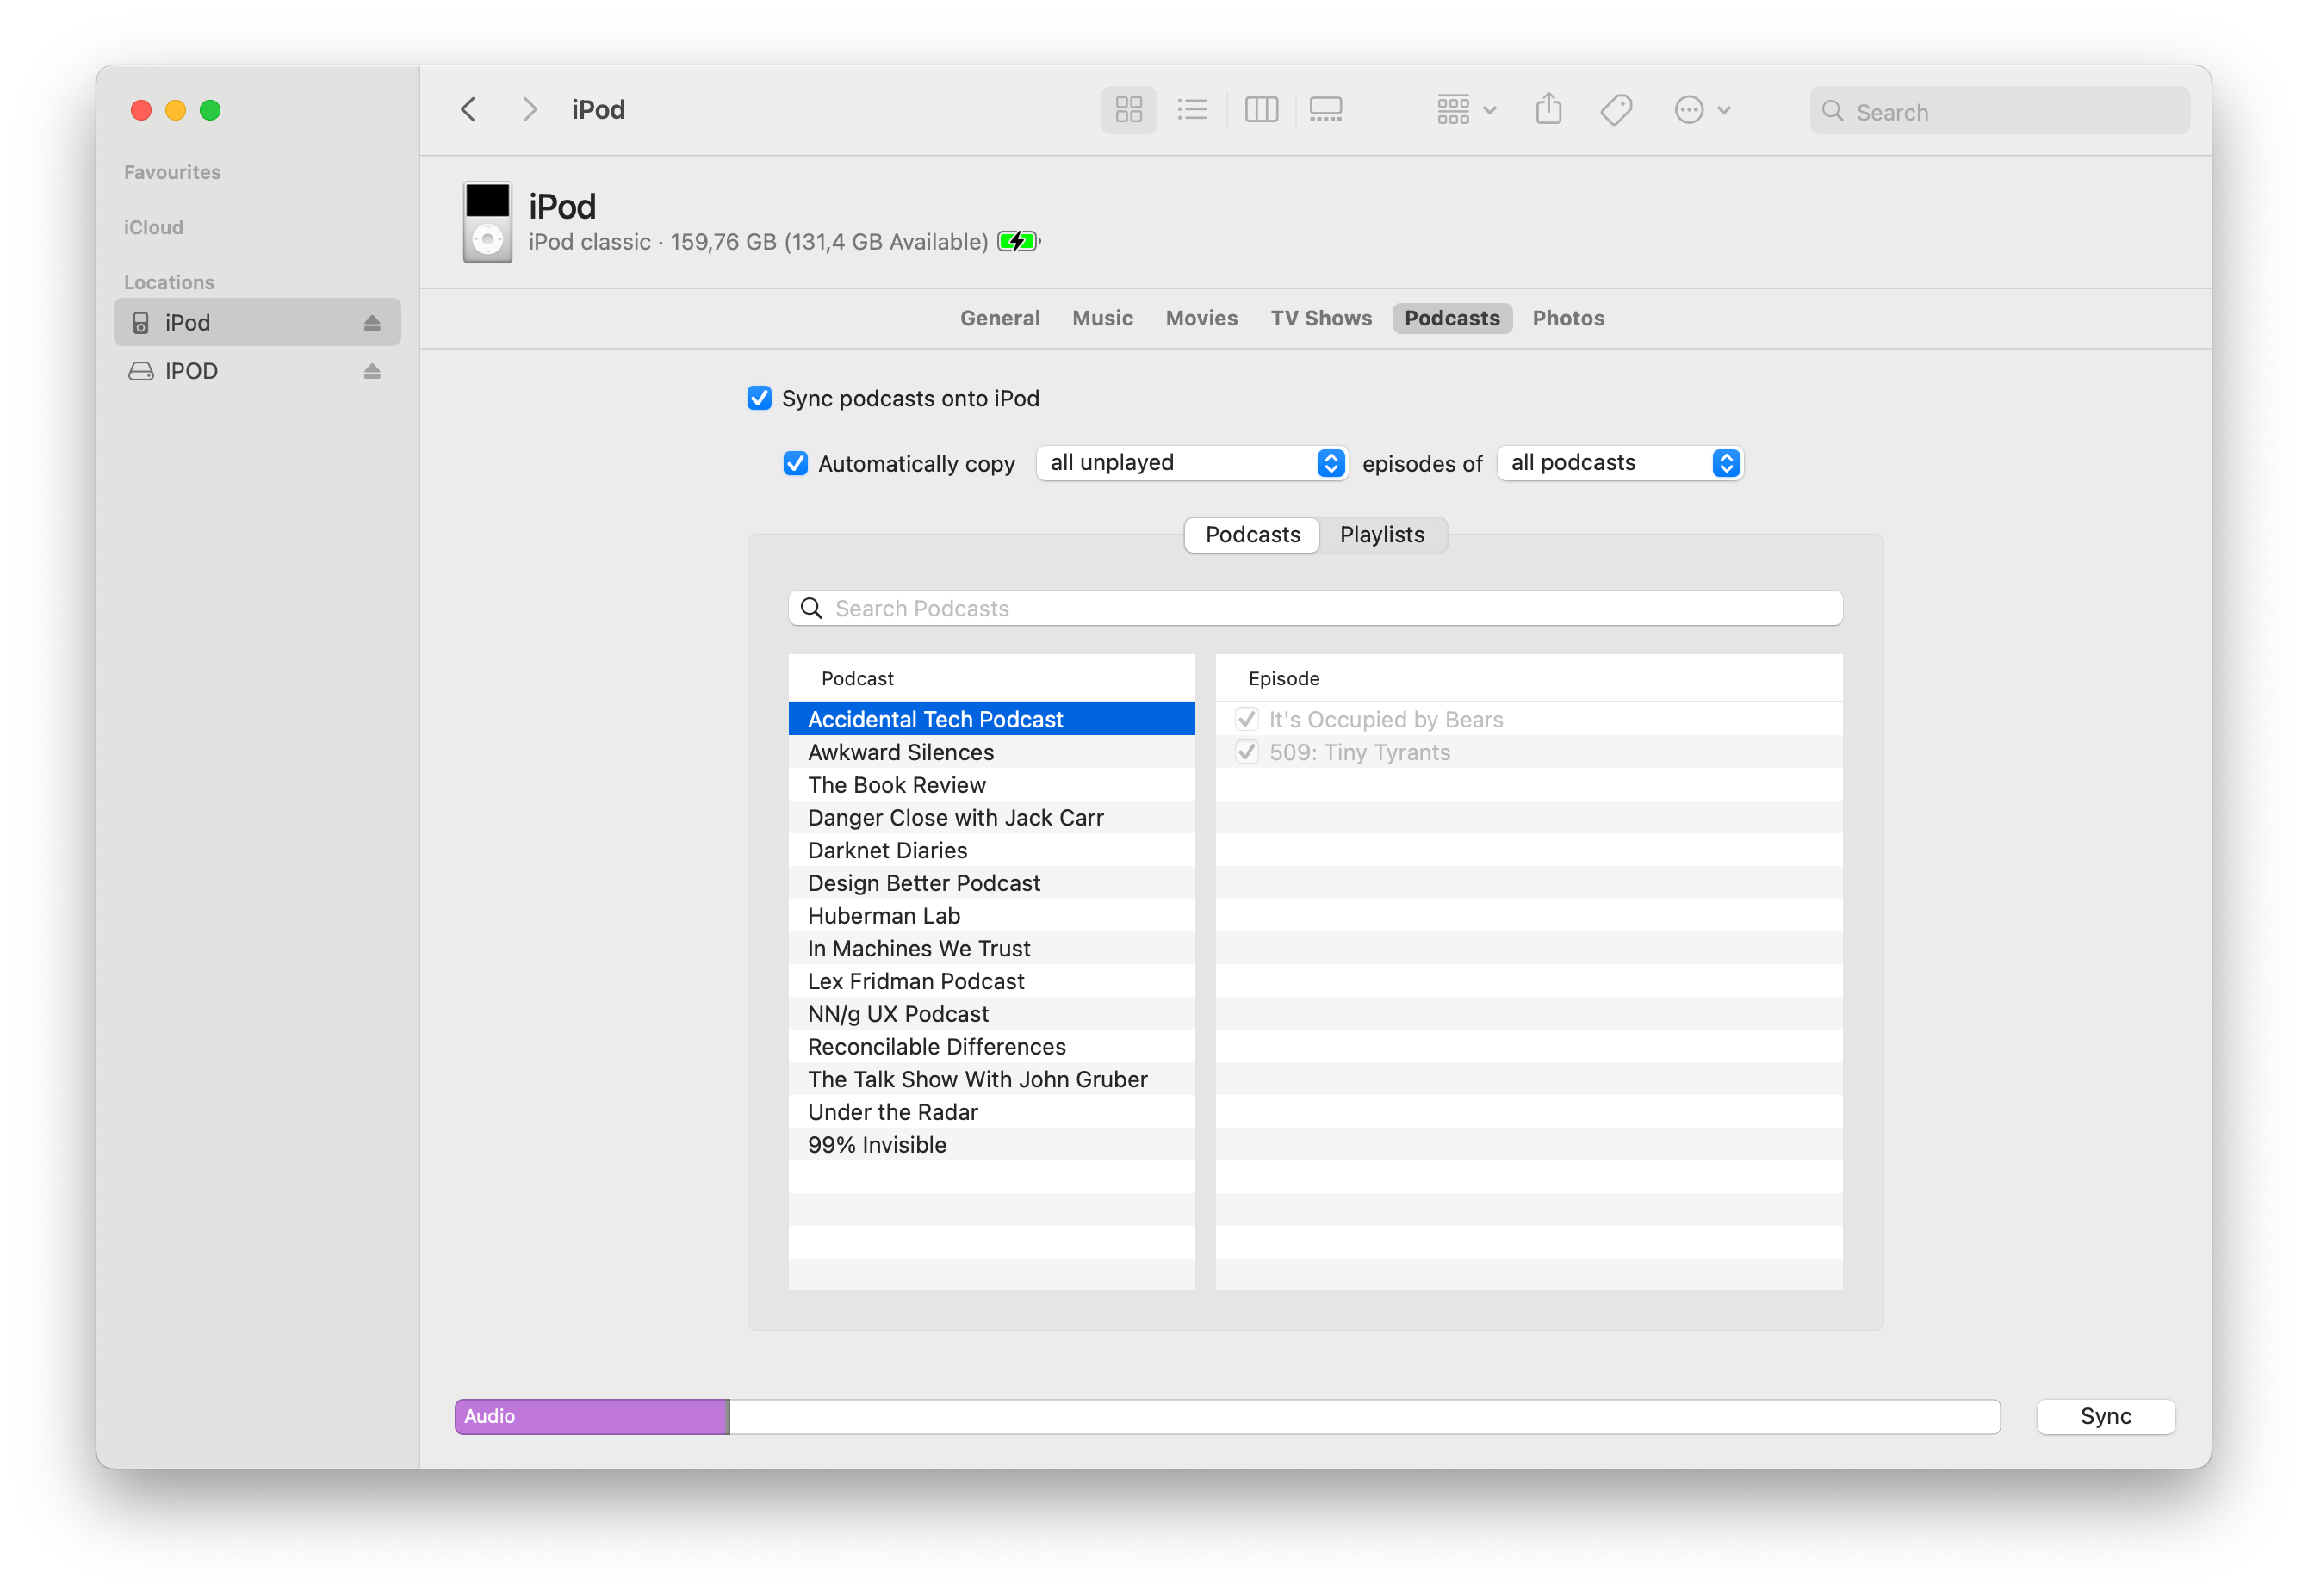This screenshot has width=2308, height=1596.
Task: Toggle the Automatically copy checkbox
Action: coord(796,463)
